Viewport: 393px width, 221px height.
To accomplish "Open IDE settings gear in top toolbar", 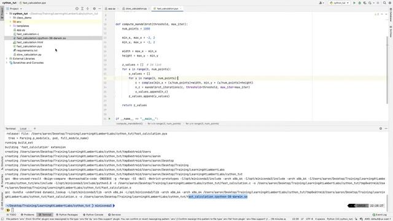I will coord(390,2).
